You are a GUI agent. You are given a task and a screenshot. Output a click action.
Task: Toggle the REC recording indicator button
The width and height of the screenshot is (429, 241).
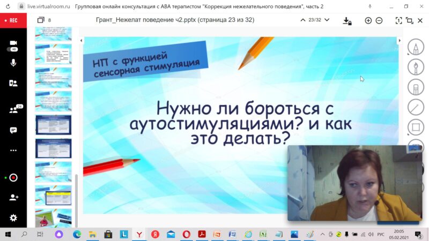click(x=13, y=20)
